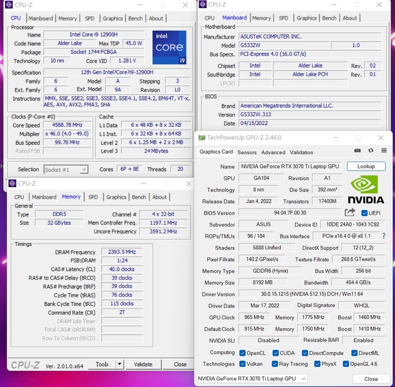Click the CPU-Z Mainboard window title icon

pyautogui.click(x=203, y=4)
